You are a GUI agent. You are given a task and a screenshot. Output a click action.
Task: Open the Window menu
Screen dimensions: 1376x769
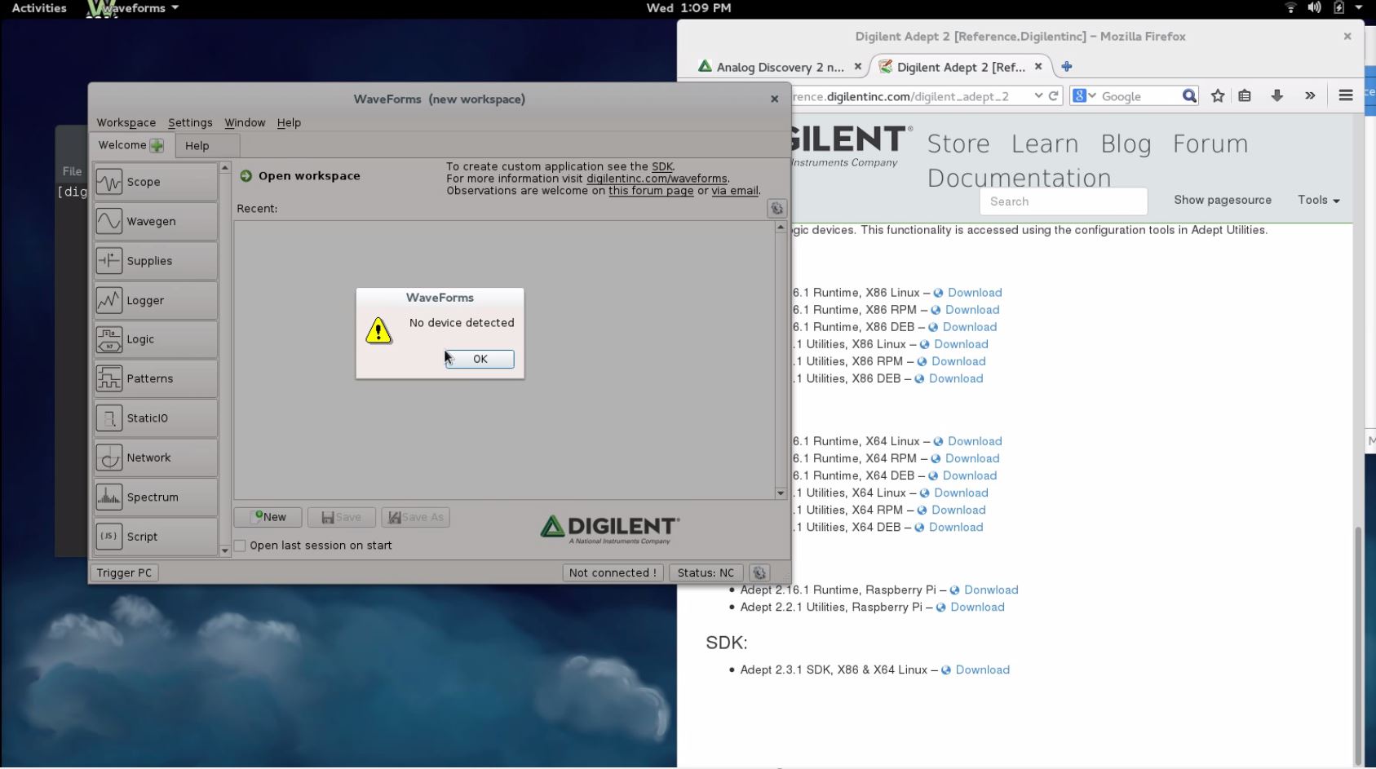(x=245, y=122)
